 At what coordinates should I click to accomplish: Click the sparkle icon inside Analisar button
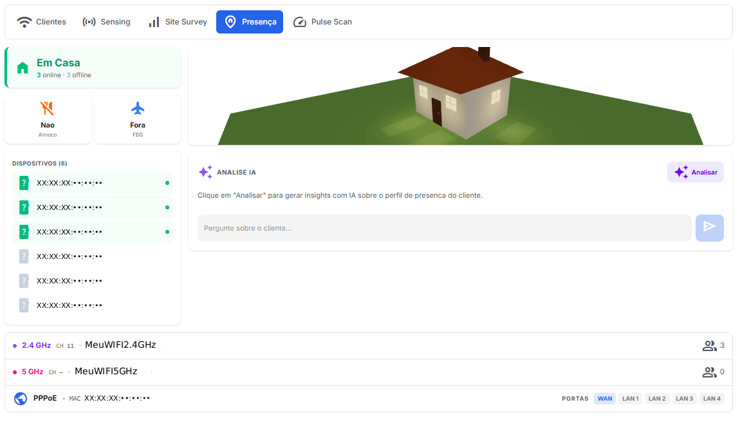tap(681, 172)
